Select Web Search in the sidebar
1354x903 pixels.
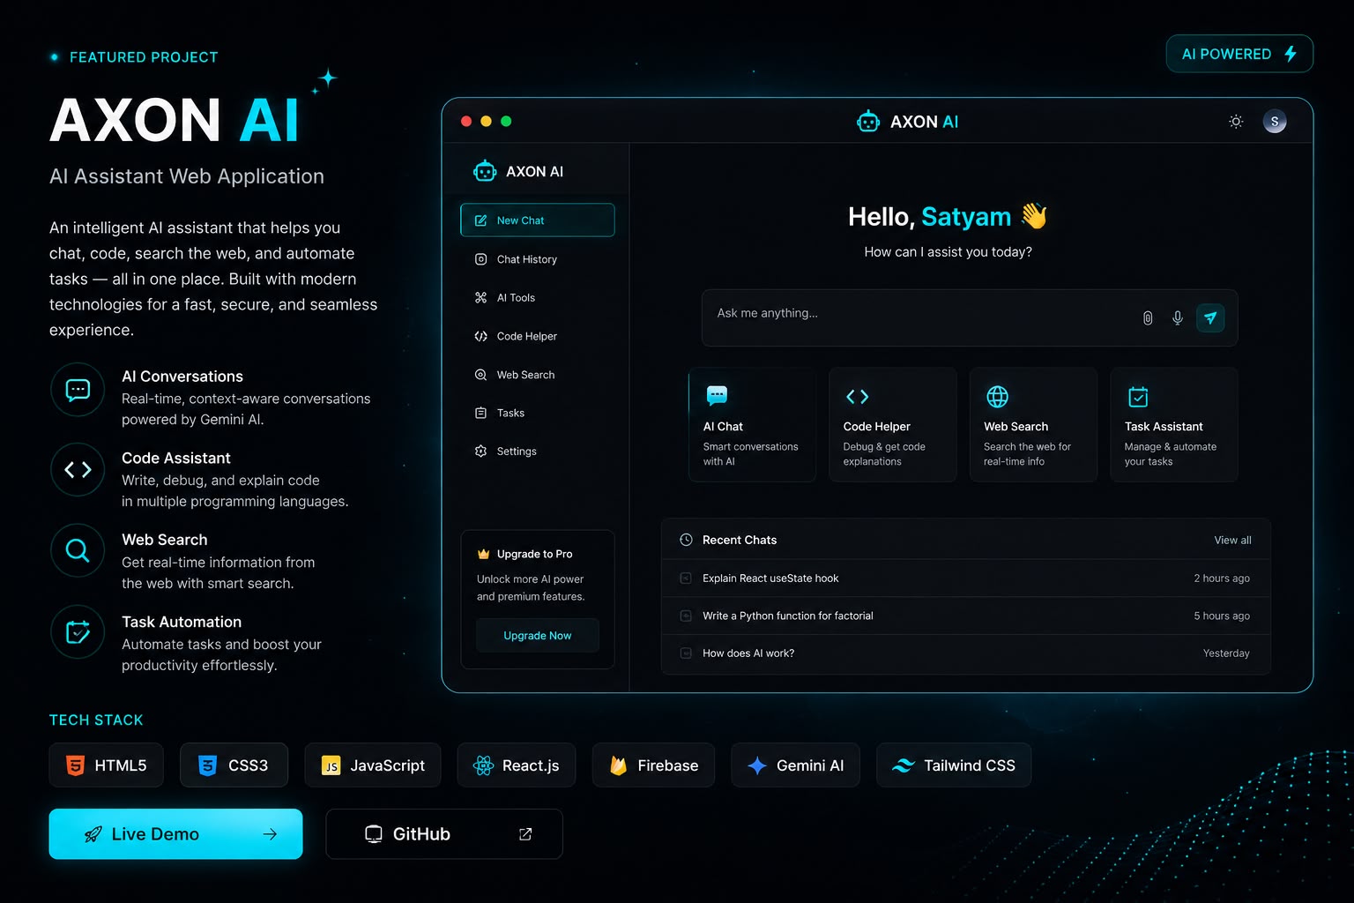[x=537, y=375]
